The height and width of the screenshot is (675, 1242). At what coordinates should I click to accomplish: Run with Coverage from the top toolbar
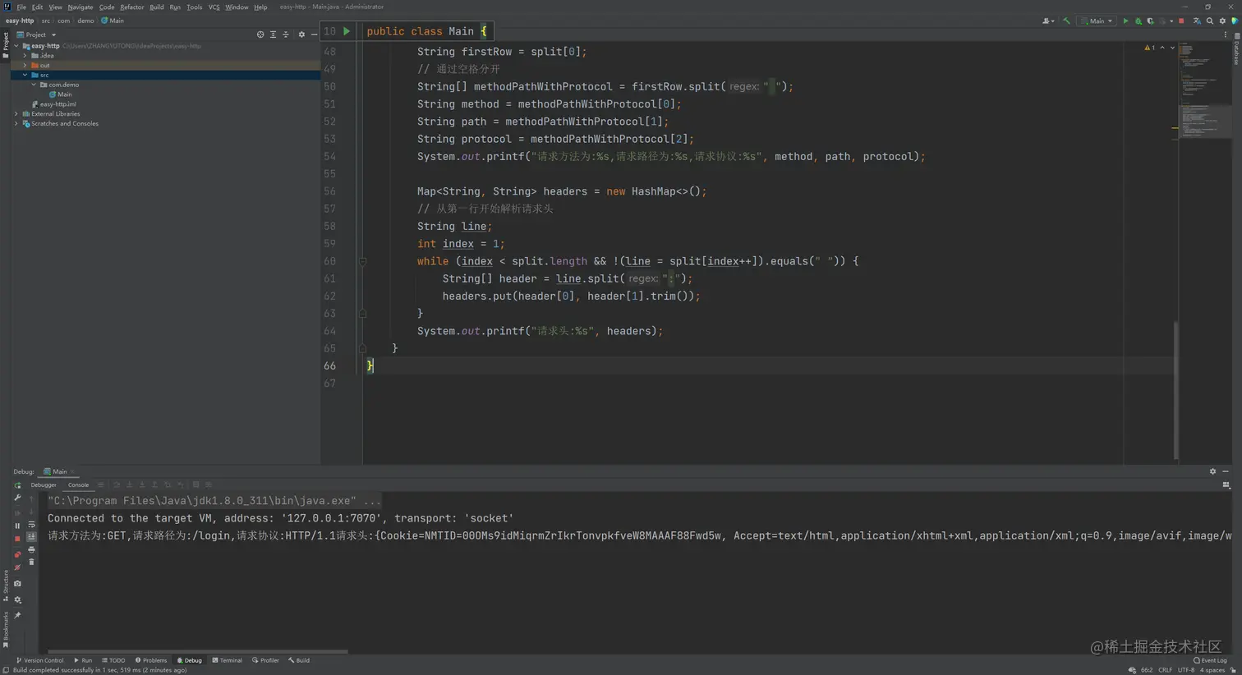(x=1150, y=21)
